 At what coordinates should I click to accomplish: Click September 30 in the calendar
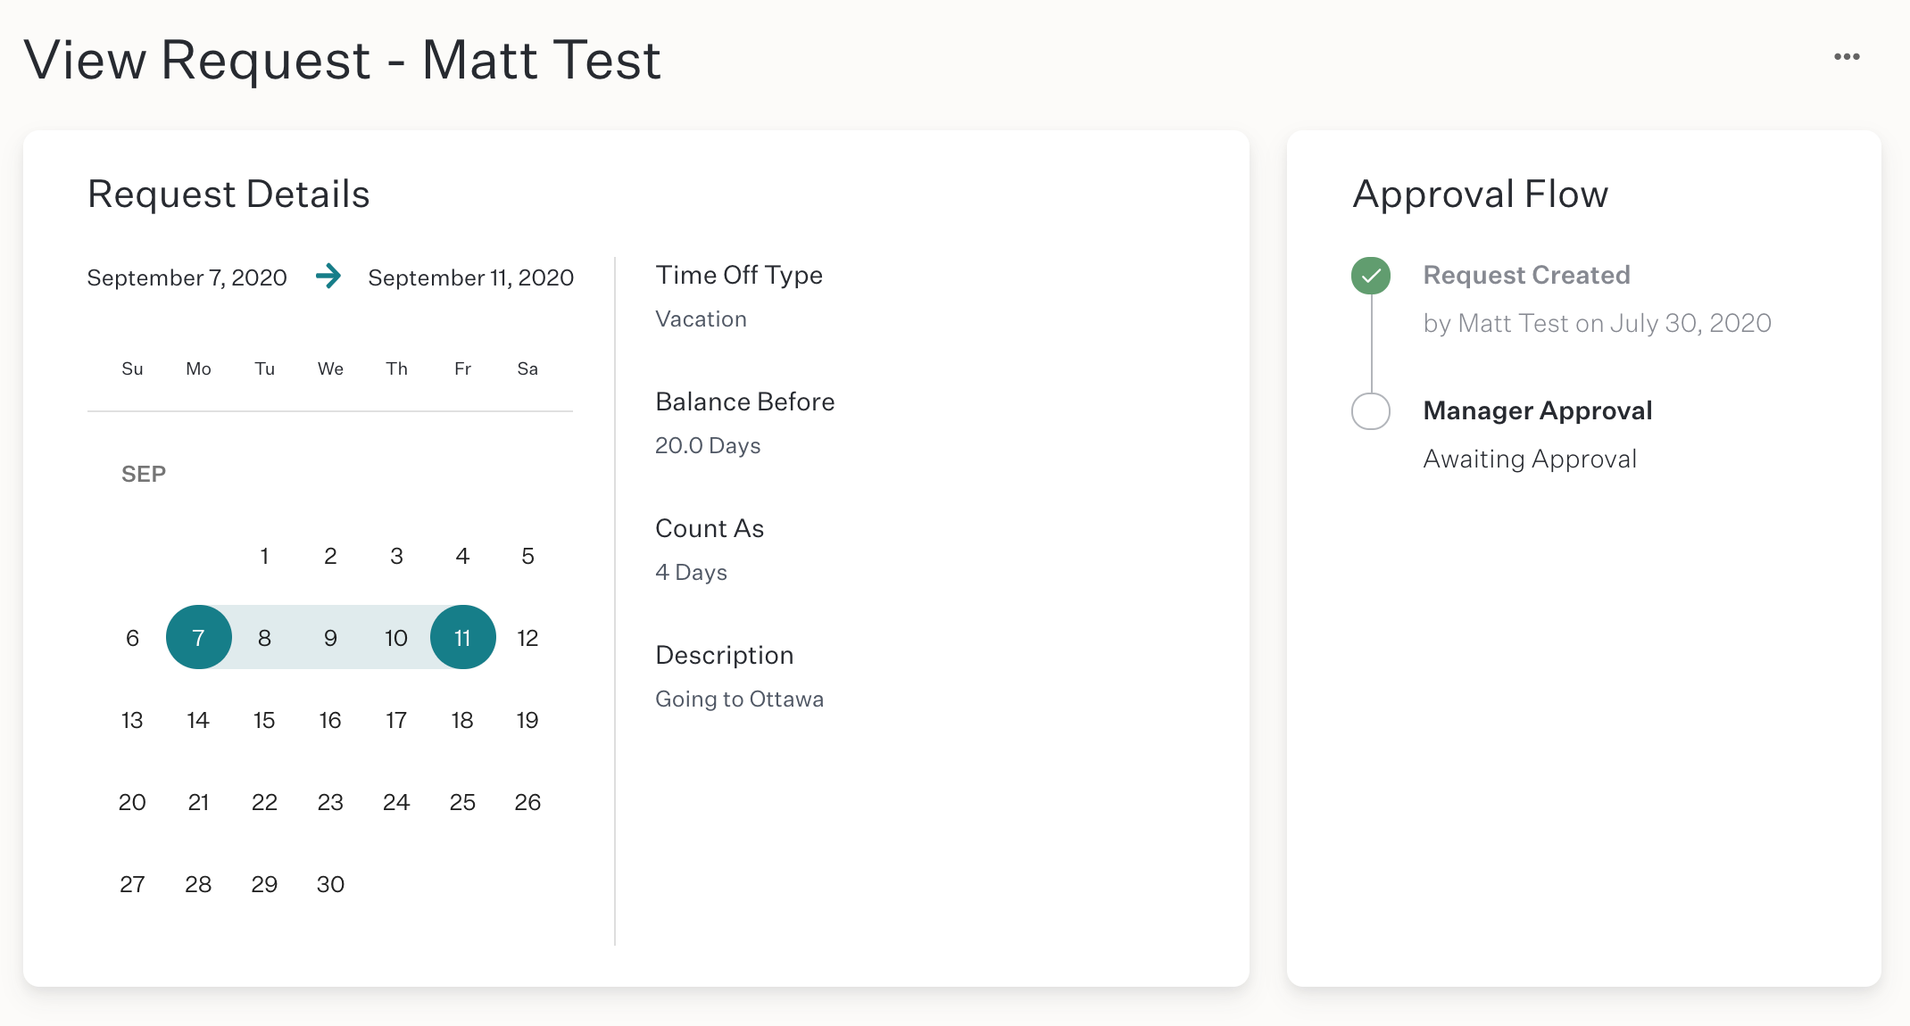(330, 884)
